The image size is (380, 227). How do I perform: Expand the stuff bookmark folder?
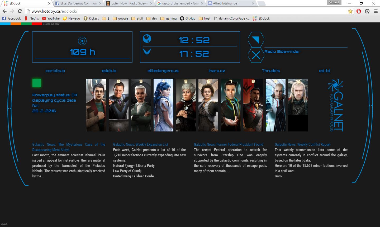[x=137, y=18]
